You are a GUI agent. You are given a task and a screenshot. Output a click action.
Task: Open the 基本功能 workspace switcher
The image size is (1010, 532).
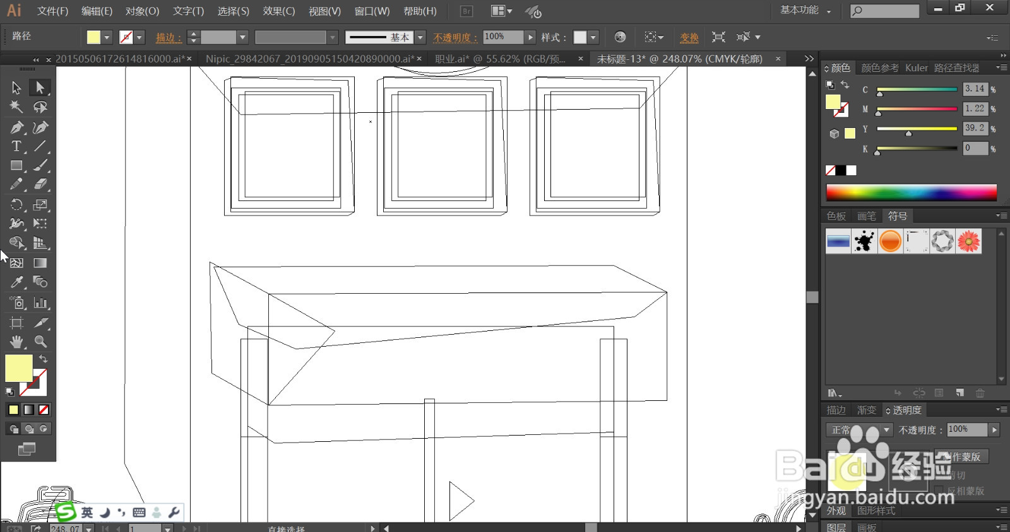(805, 10)
